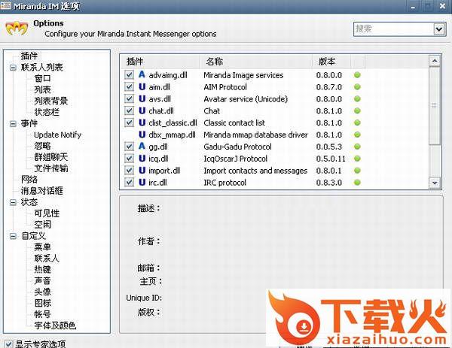Click the A icon beside advaimg.dll

pyautogui.click(x=142, y=74)
